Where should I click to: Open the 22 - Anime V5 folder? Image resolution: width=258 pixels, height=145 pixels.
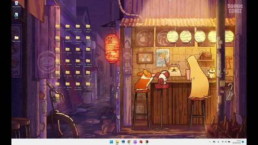coord(67,86)
